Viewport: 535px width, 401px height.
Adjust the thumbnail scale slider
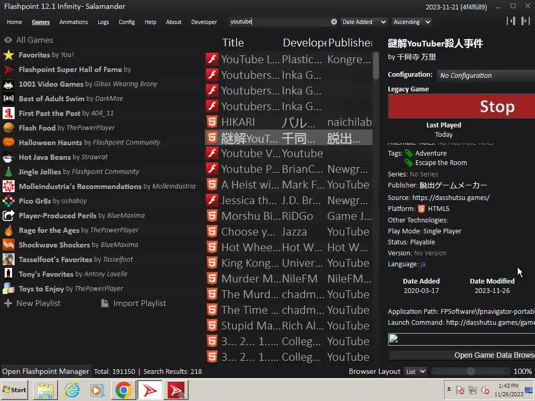tap(471, 371)
